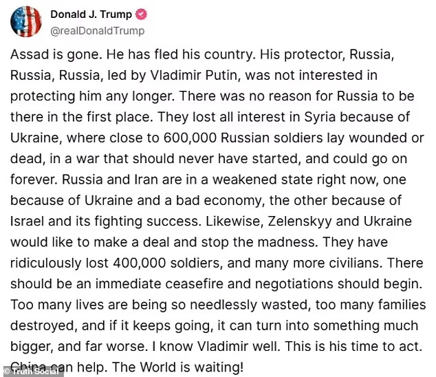Click the word "negotiations" in the post

tap(294, 284)
